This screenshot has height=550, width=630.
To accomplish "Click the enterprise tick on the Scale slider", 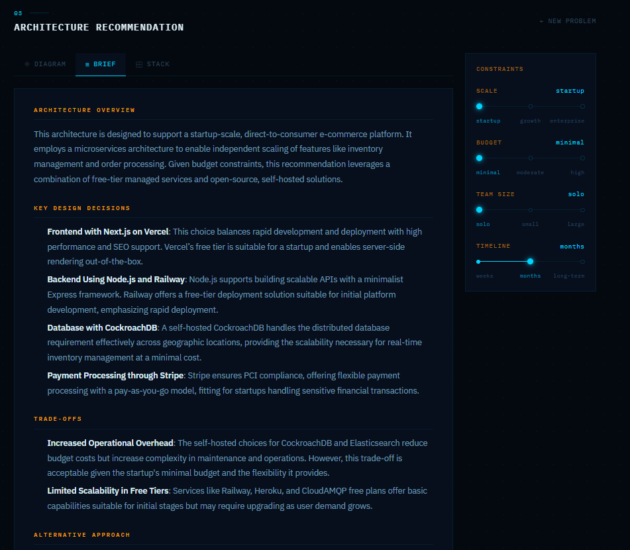I will pyautogui.click(x=582, y=106).
